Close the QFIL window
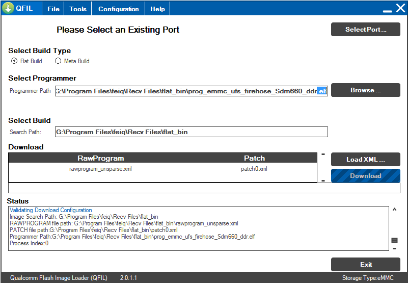408x283 pixels. click(400, 8)
